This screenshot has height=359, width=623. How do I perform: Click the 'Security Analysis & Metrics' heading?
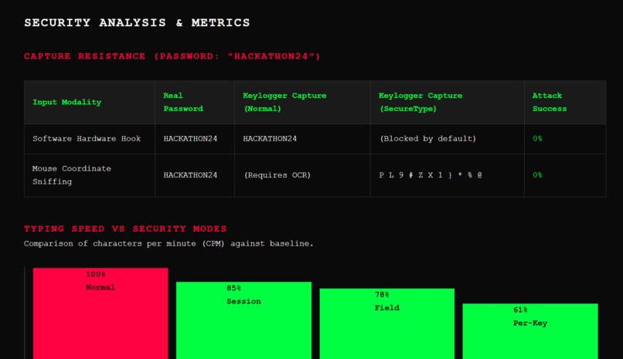137,22
